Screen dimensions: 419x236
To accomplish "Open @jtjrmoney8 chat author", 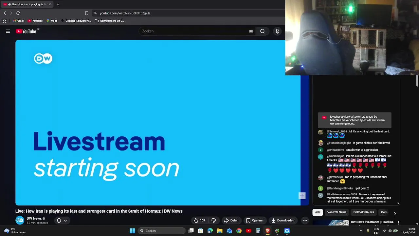I will click(335, 177).
